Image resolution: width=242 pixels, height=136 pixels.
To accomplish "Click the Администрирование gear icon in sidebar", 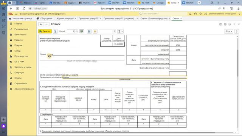I will click(x=11, y=89).
